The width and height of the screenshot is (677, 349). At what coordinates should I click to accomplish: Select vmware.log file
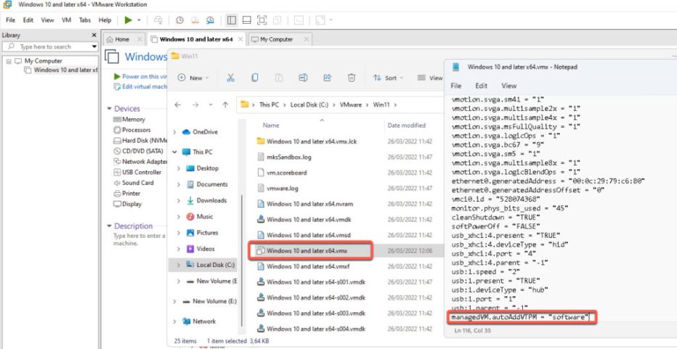pyautogui.click(x=283, y=189)
